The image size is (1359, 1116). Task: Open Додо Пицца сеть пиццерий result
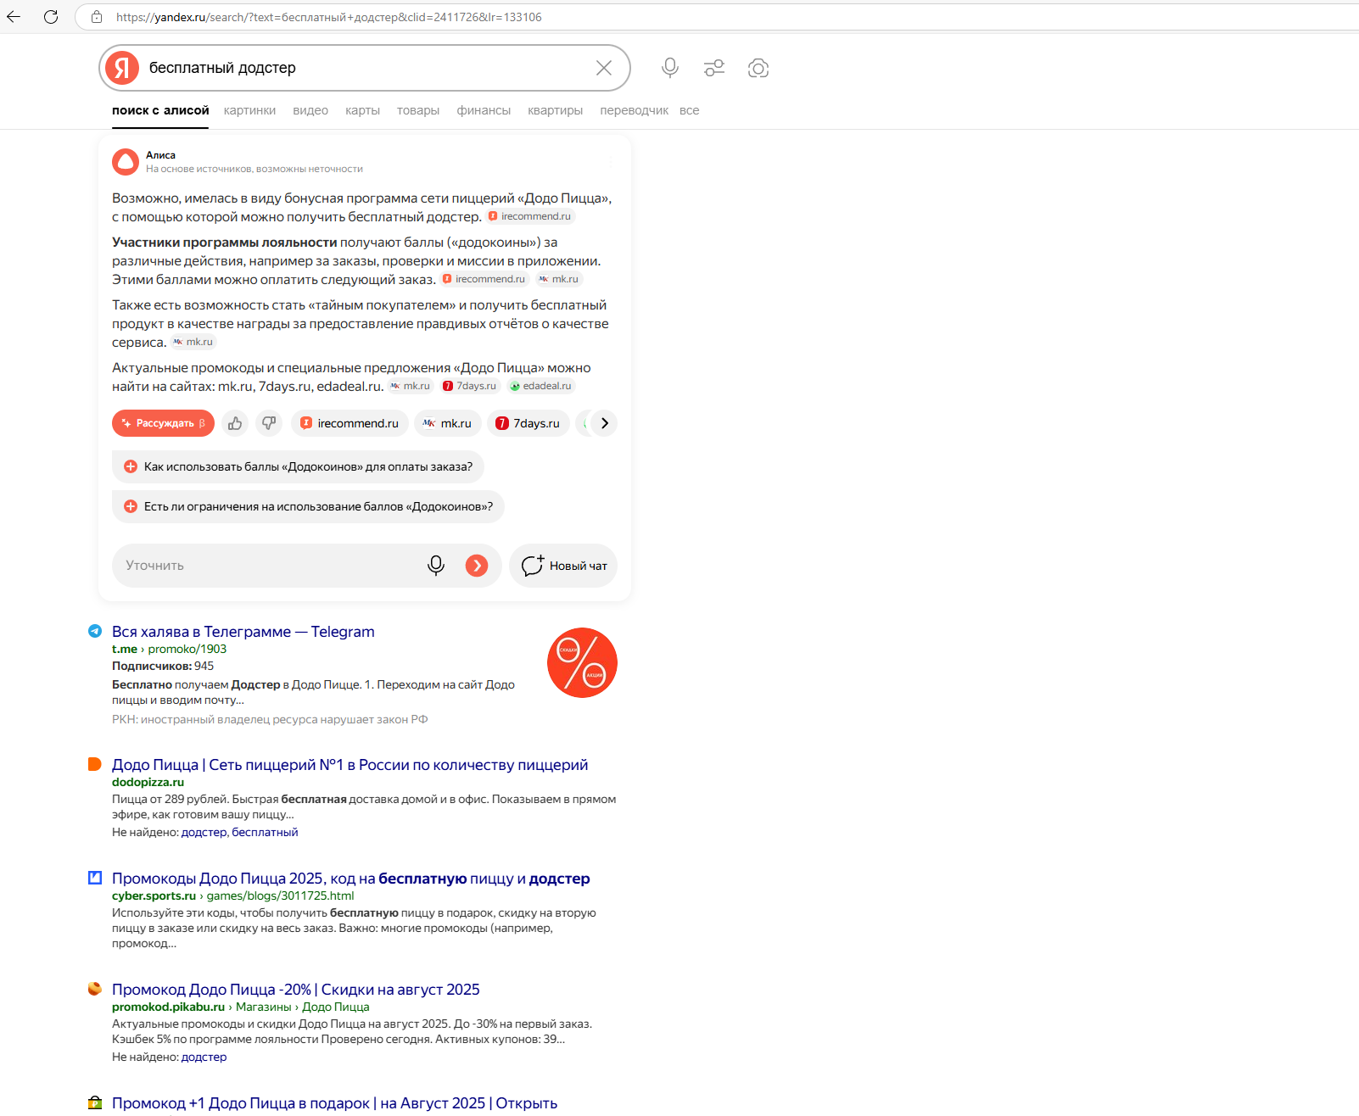pos(350,765)
